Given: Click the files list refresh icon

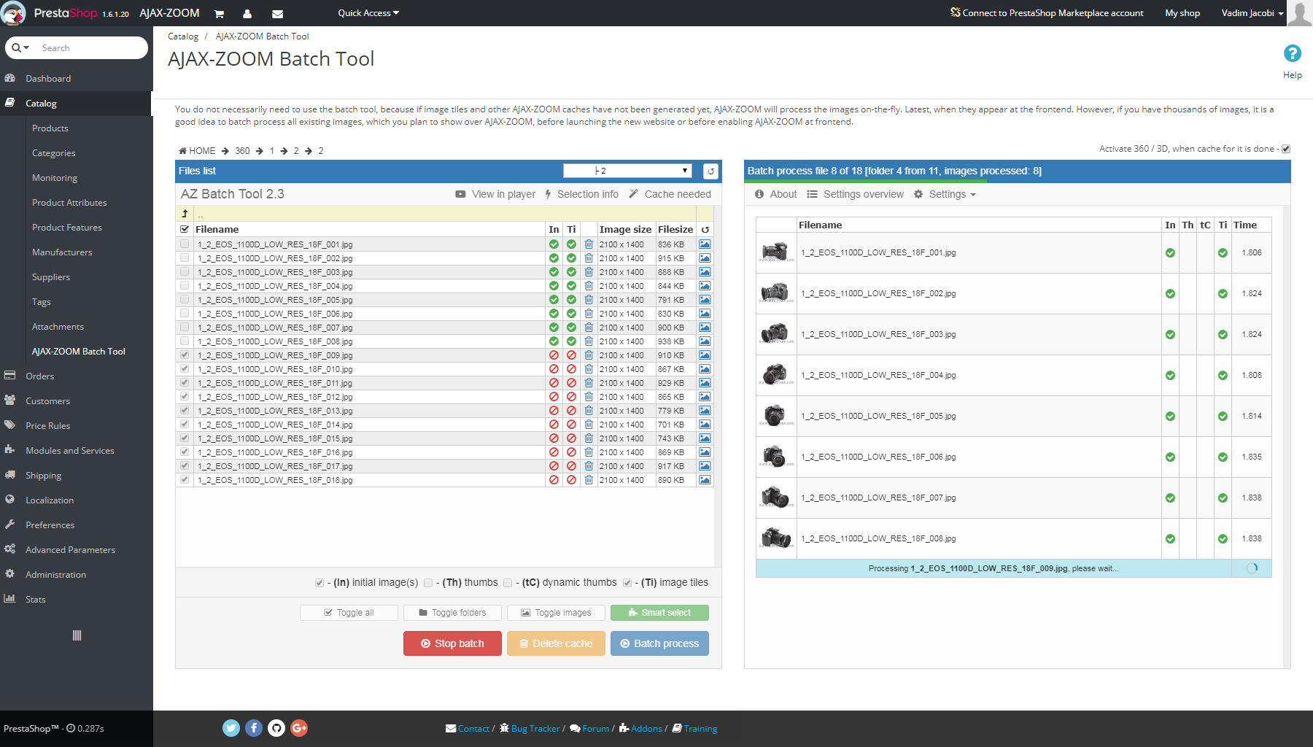Looking at the screenshot, I should coord(710,171).
